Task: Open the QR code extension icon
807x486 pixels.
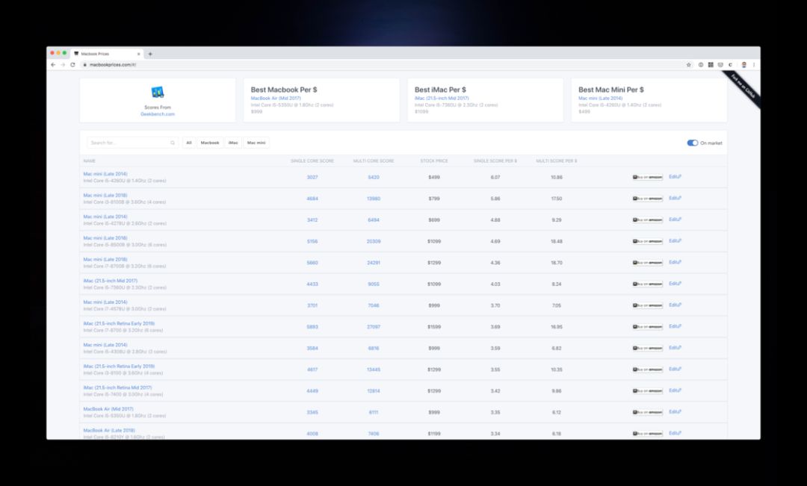Action: click(711, 65)
